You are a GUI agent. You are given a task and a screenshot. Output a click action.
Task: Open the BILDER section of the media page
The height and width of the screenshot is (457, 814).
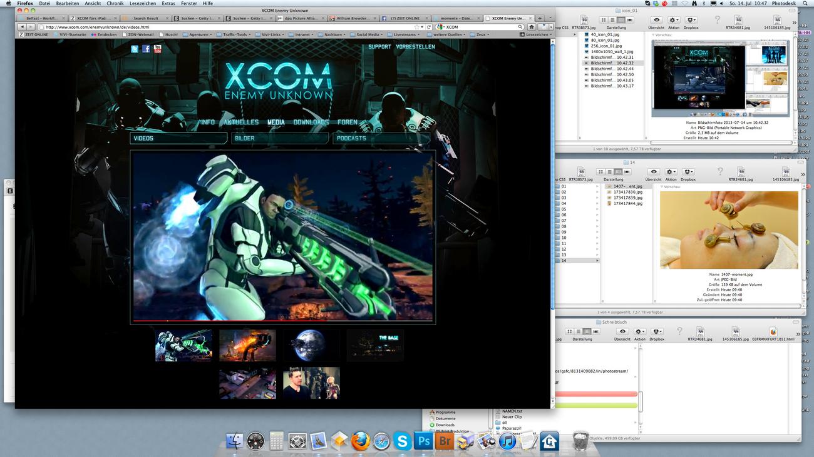click(280, 138)
